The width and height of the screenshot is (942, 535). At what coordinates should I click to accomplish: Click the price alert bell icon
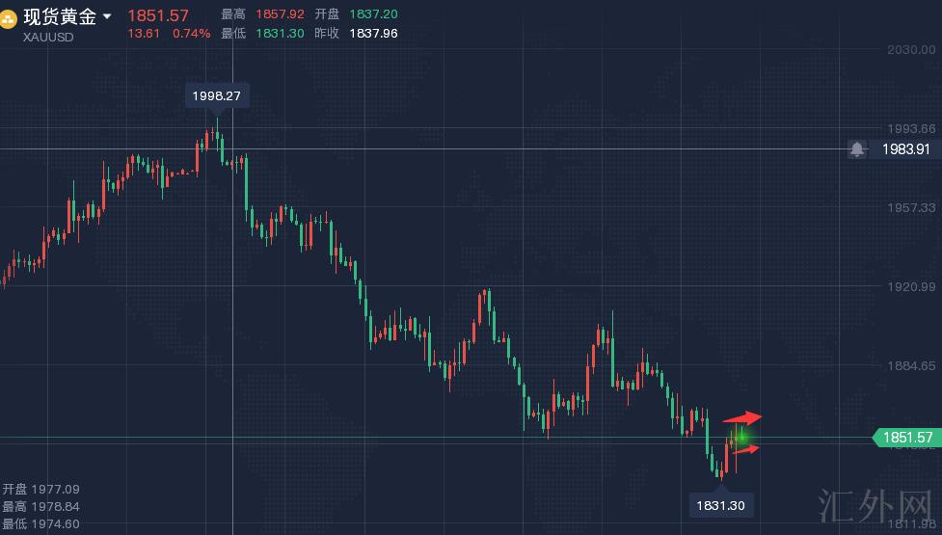point(857,149)
